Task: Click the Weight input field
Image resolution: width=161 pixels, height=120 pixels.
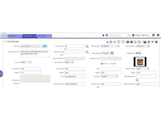Action: click(31, 73)
